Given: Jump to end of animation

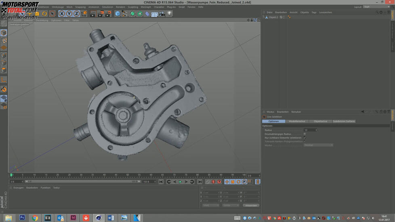Looking at the screenshot, I should click(x=200, y=182).
